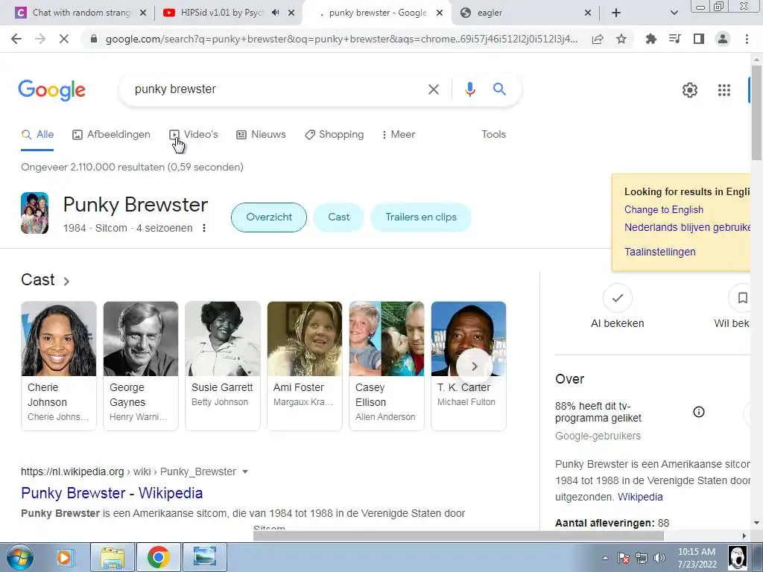763x572 pixels.
Task: Mark show as Al bekeken checkmark
Action: pos(618,298)
